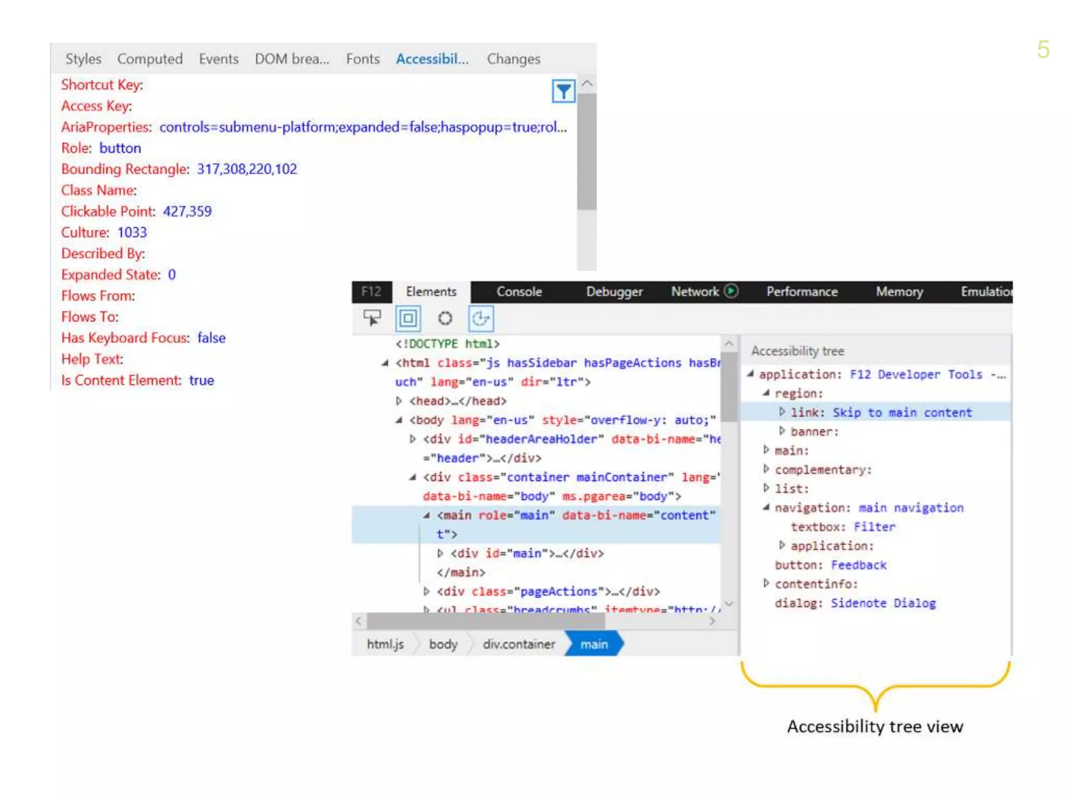Image resolution: width=1066 pixels, height=799 pixels.
Task: Expand the head element in DOM tree
Action: 399,401
